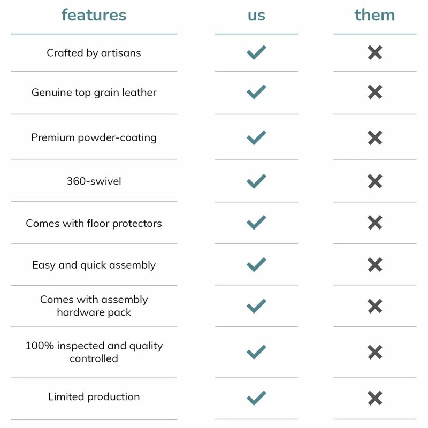Click "Easy and quick assembly" text
Image resolution: width=428 pixels, height=428 pixels.
(x=94, y=265)
